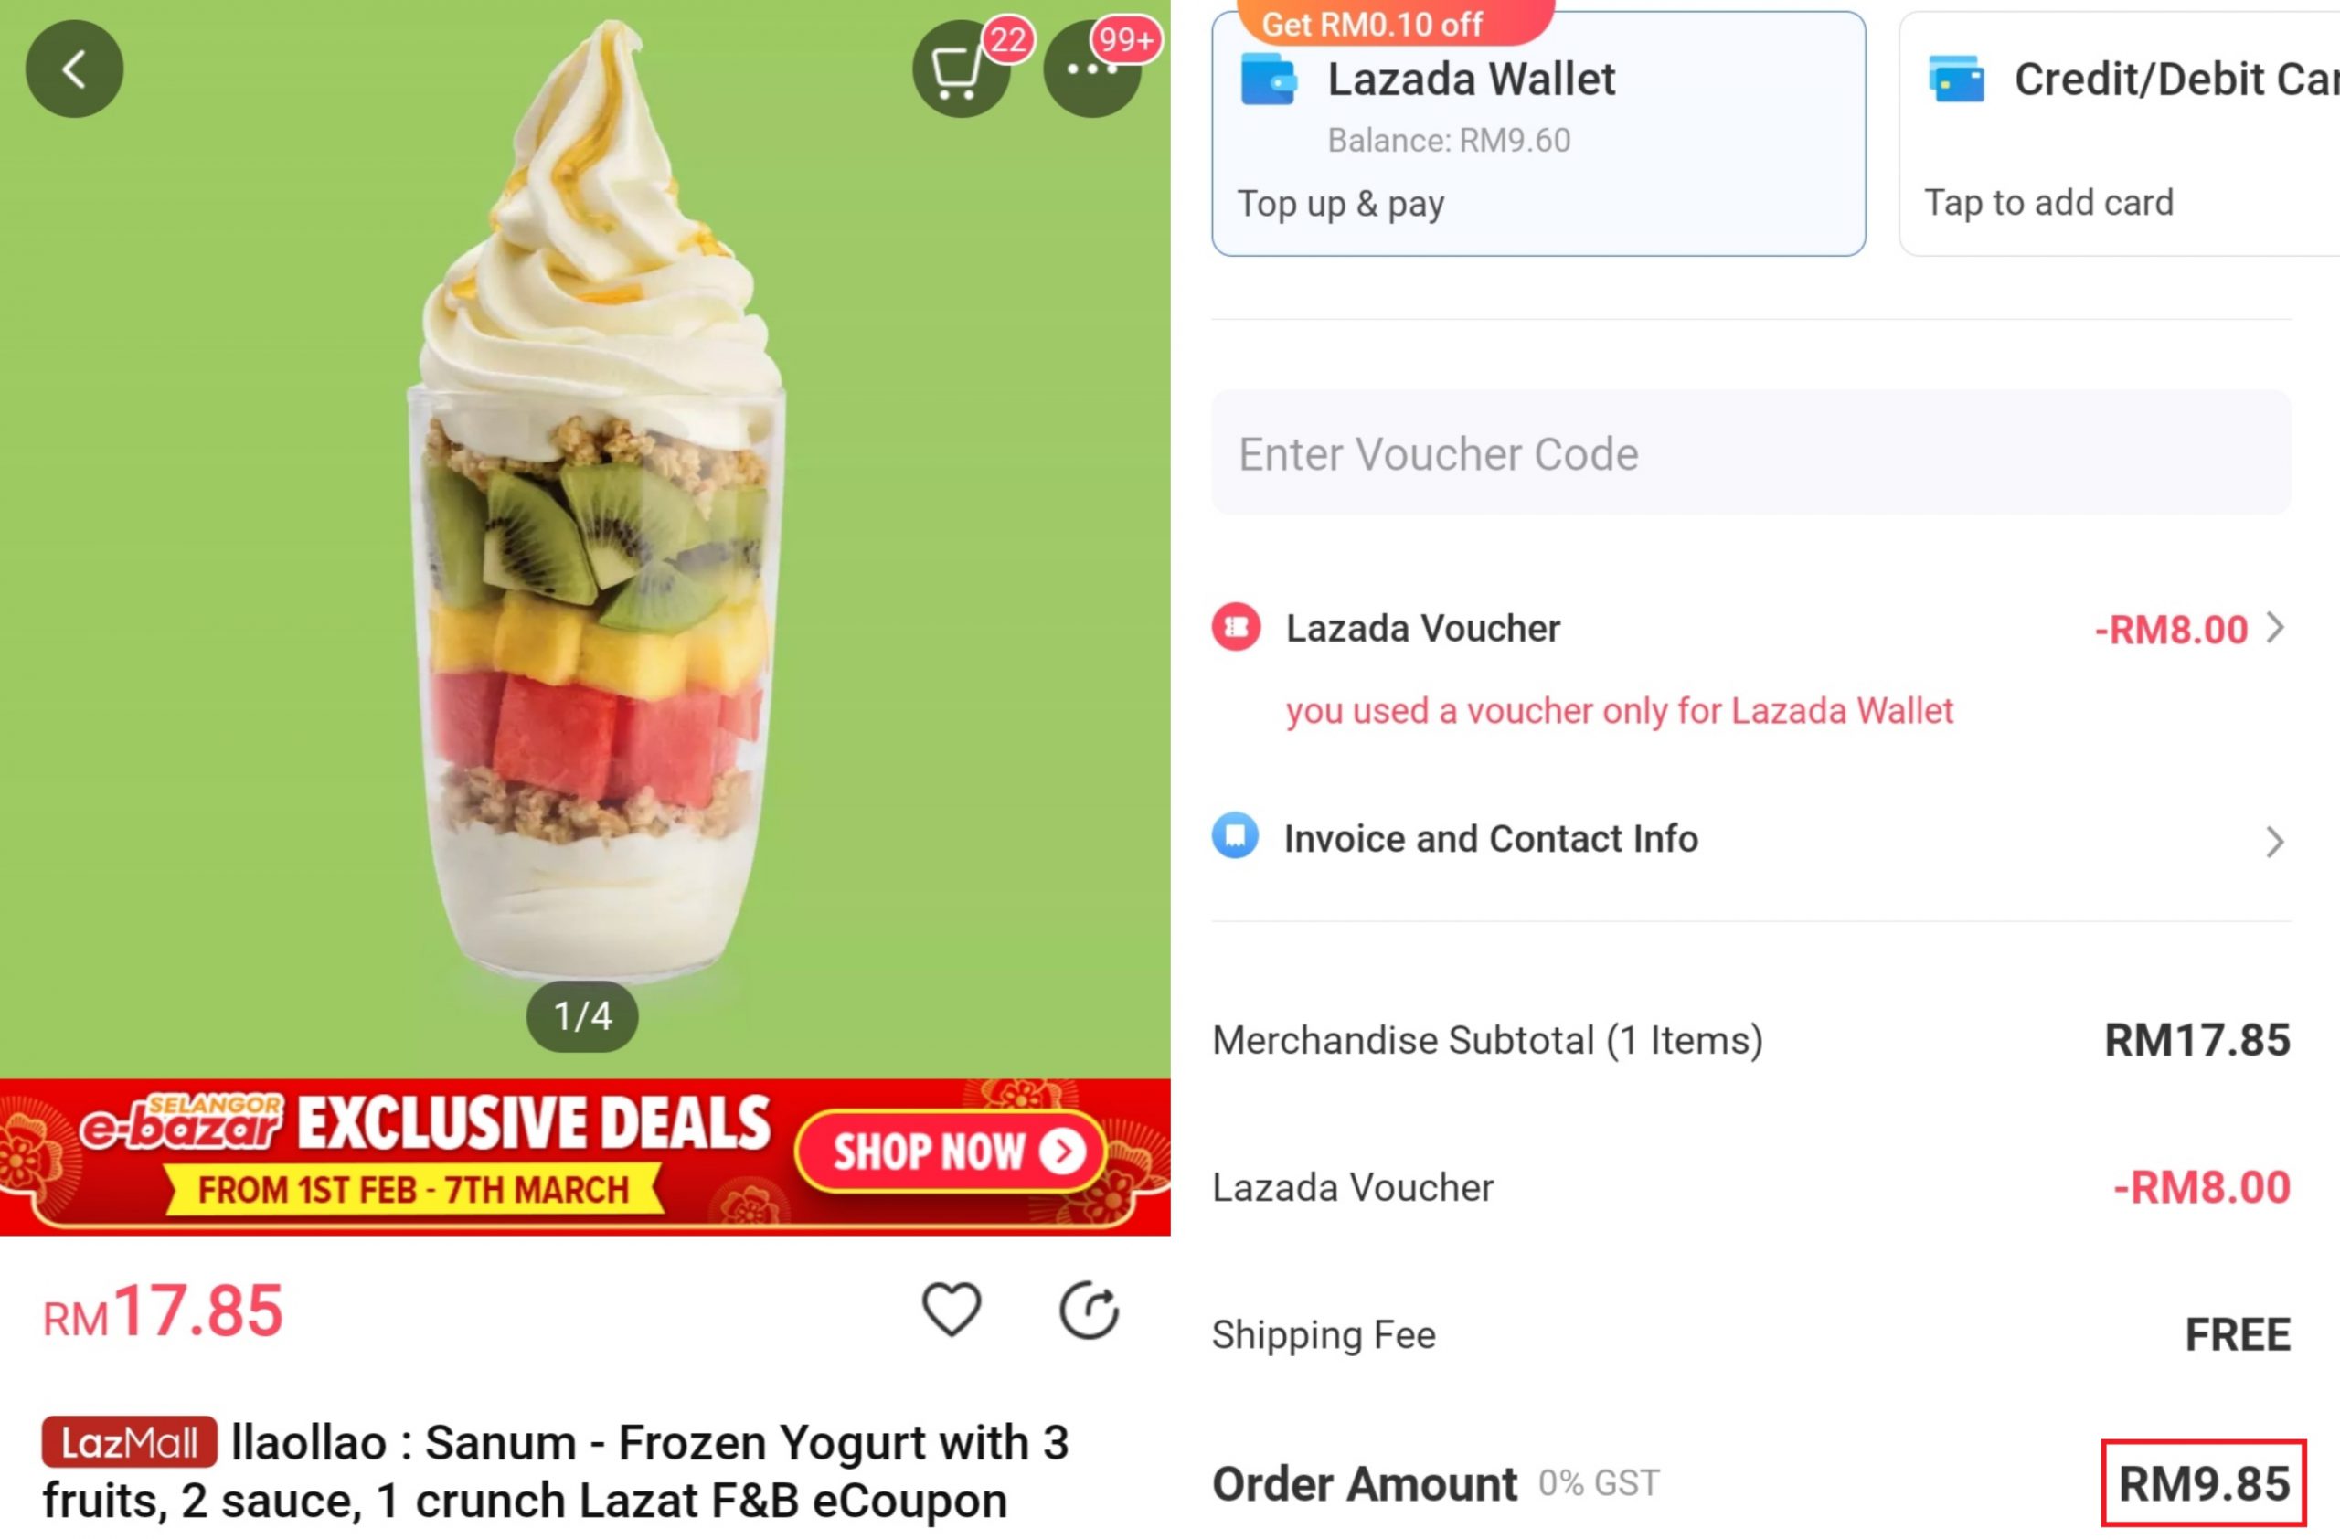Click the red Lazada Voucher ticket icon
The image size is (2340, 1539).
[x=1236, y=627]
